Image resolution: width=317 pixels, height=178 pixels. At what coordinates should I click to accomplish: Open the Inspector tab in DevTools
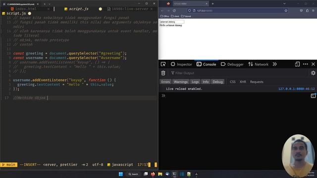tap(181, 64)
